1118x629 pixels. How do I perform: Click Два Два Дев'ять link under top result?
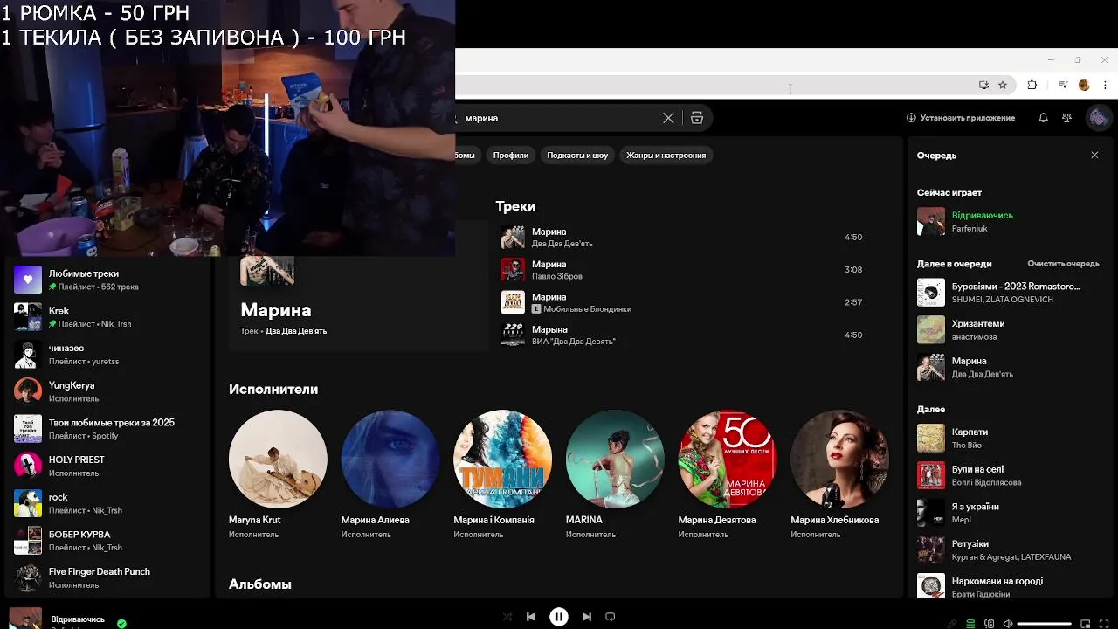296,331
